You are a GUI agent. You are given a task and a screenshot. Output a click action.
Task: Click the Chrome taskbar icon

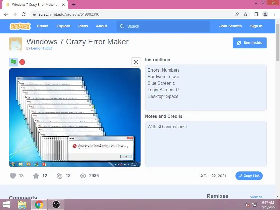[39, 205]
